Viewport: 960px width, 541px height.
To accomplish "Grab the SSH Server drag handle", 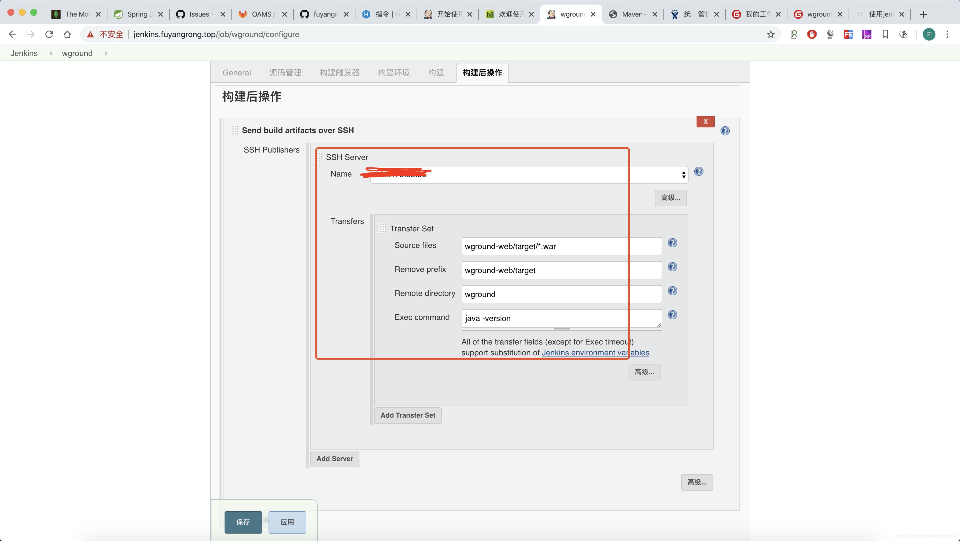I will (319, 157).
